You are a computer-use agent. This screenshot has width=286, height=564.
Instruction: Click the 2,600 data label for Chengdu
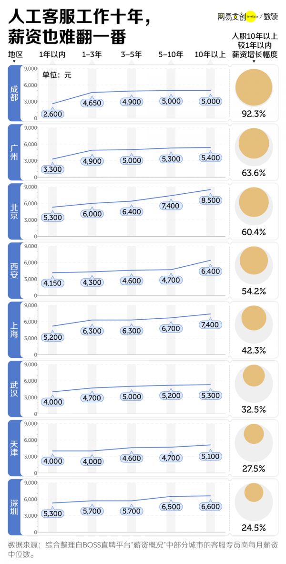pyautogui.click(x=52, y=114)
